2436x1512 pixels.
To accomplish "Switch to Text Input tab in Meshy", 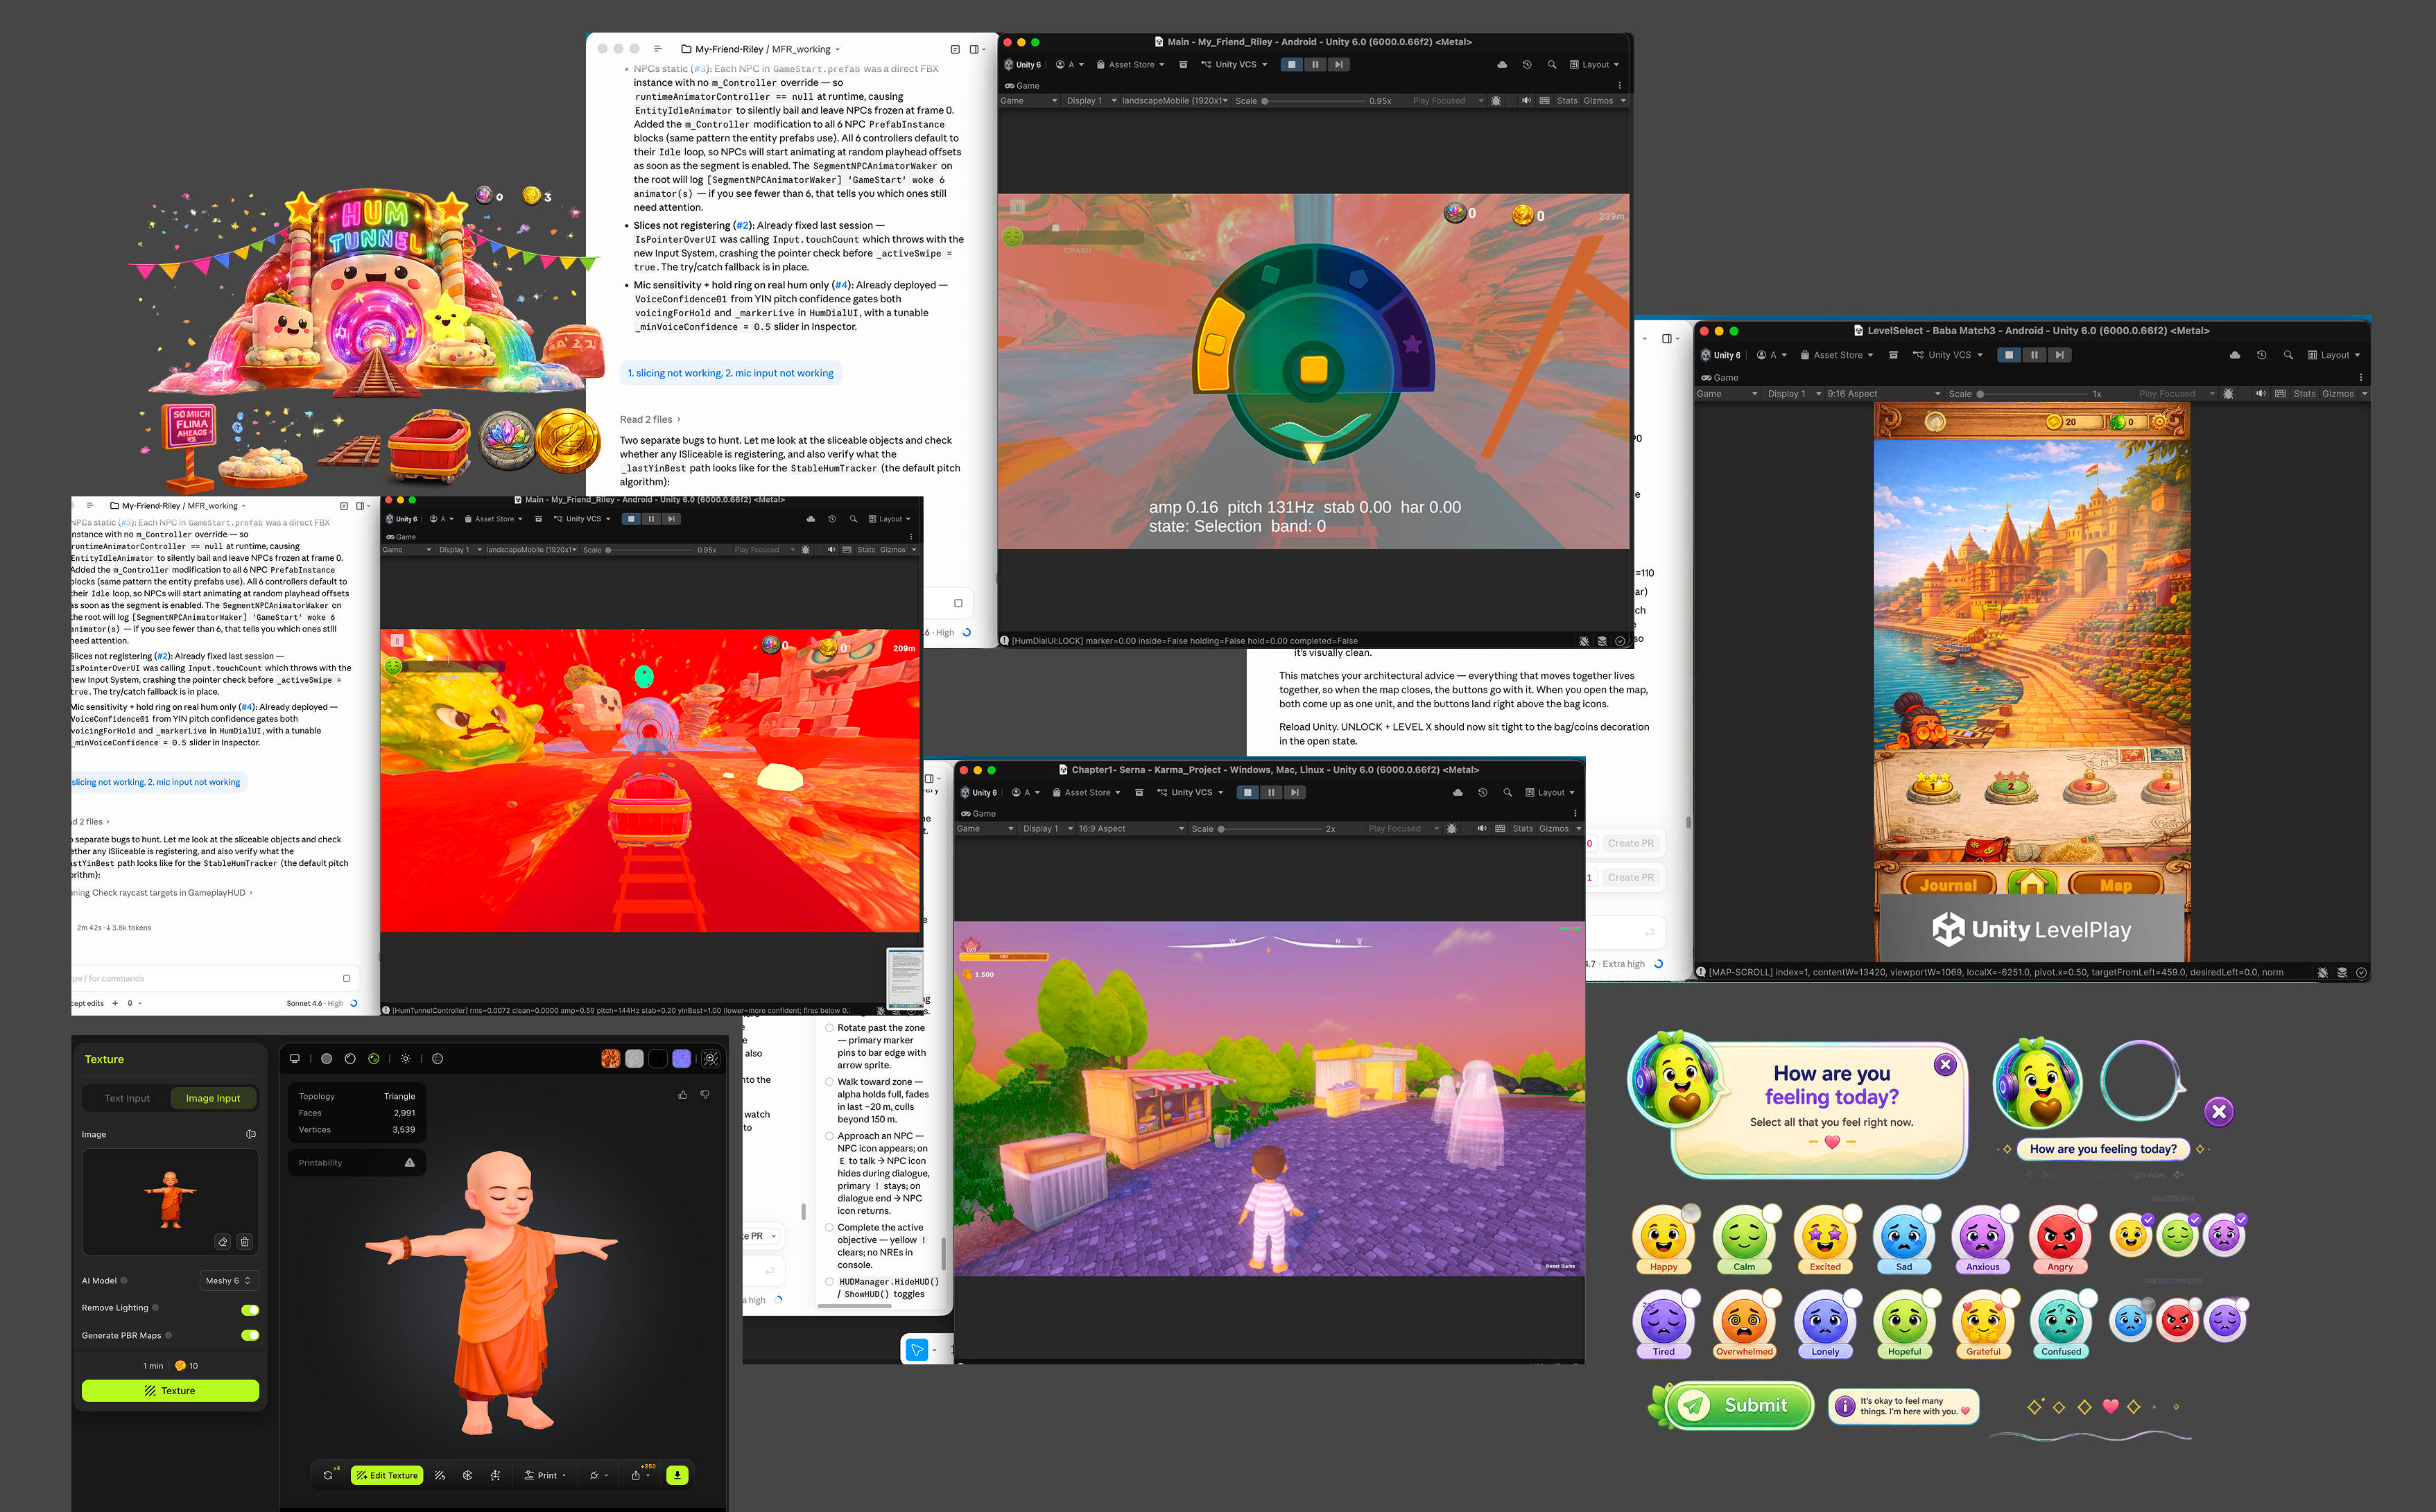I will [127, 1098].
